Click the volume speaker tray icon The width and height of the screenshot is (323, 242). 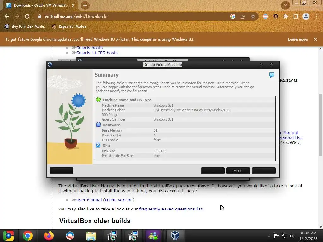292,236
